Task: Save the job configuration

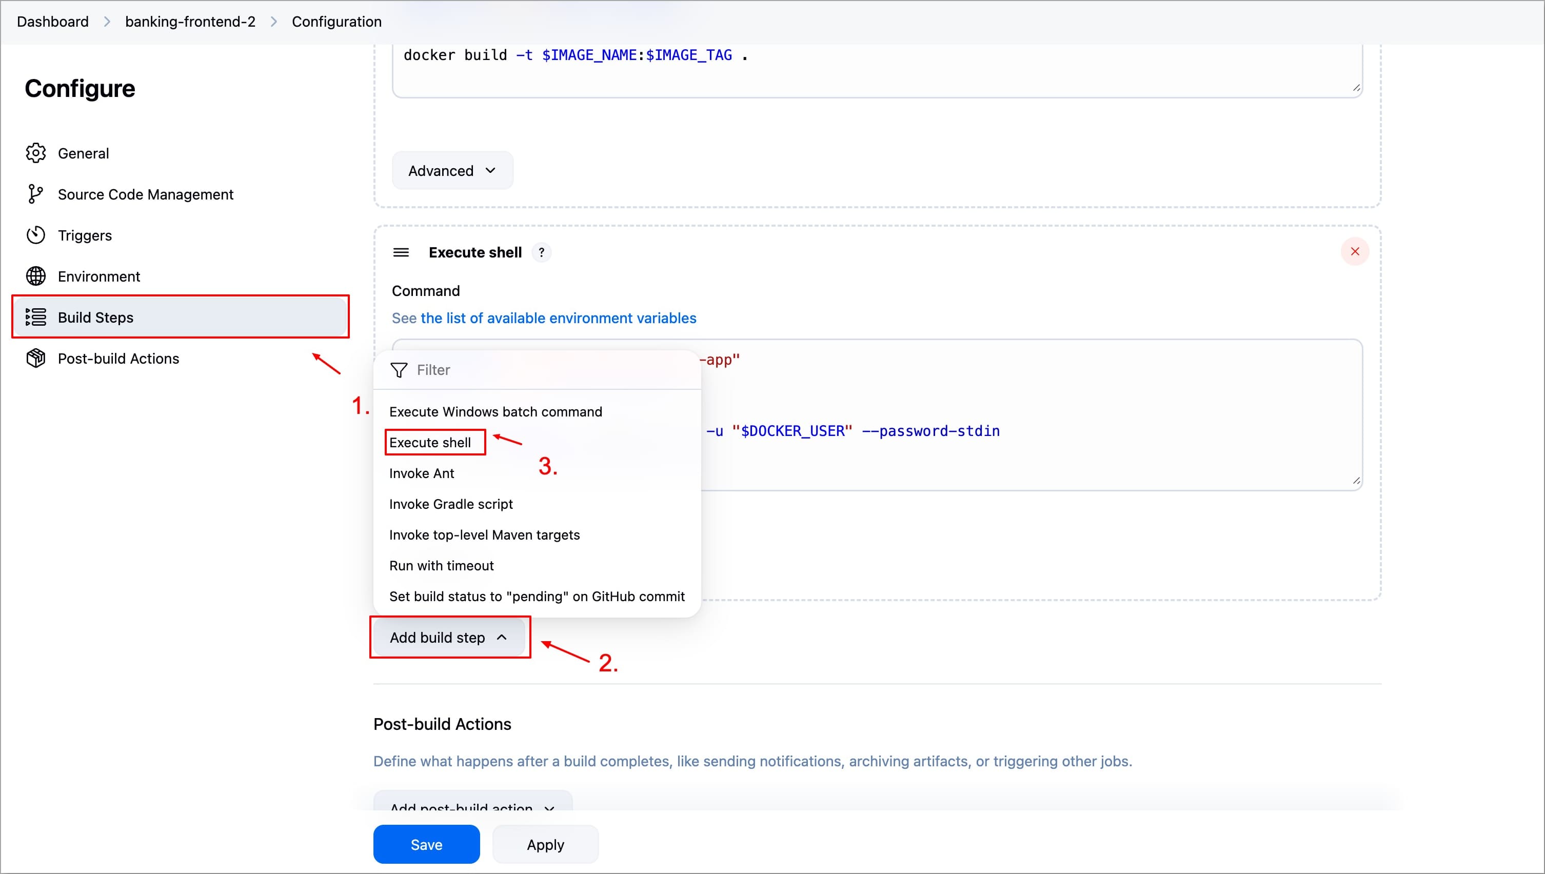Action: (x=426, y=844)
